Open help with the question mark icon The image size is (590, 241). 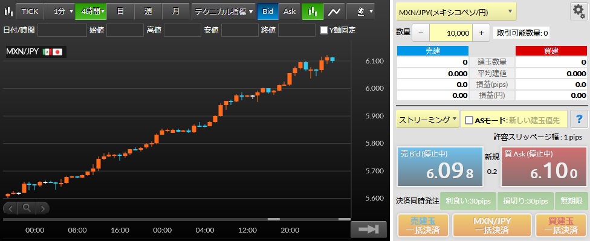click(x=579, y=120)
